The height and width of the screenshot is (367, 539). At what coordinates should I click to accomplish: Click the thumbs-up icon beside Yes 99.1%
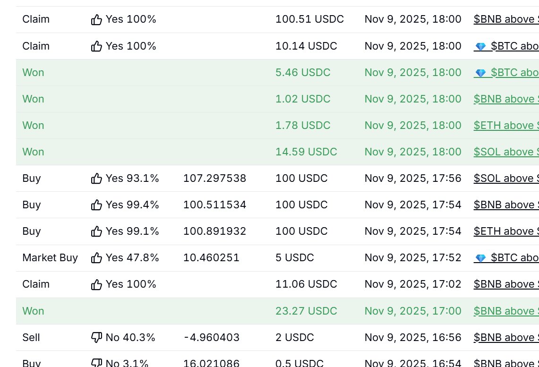point(96,231)
